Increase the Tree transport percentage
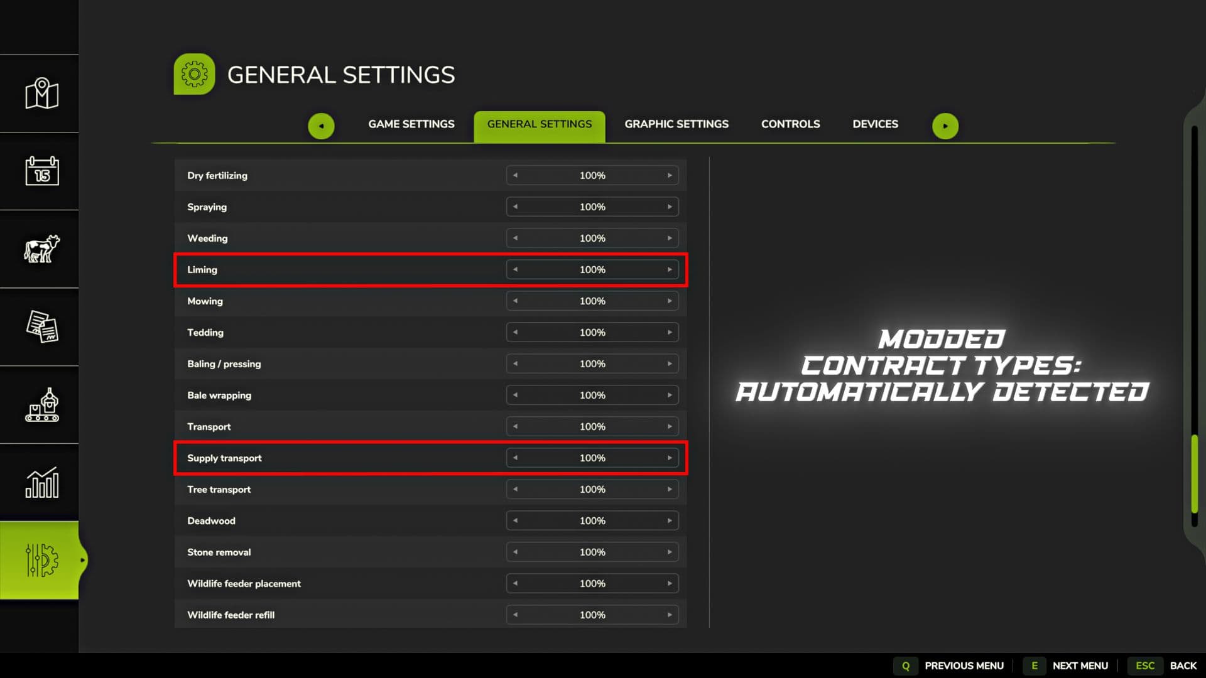Viewport: 1206px width, 678px height. pyautogui.click(x=670, y=489)
